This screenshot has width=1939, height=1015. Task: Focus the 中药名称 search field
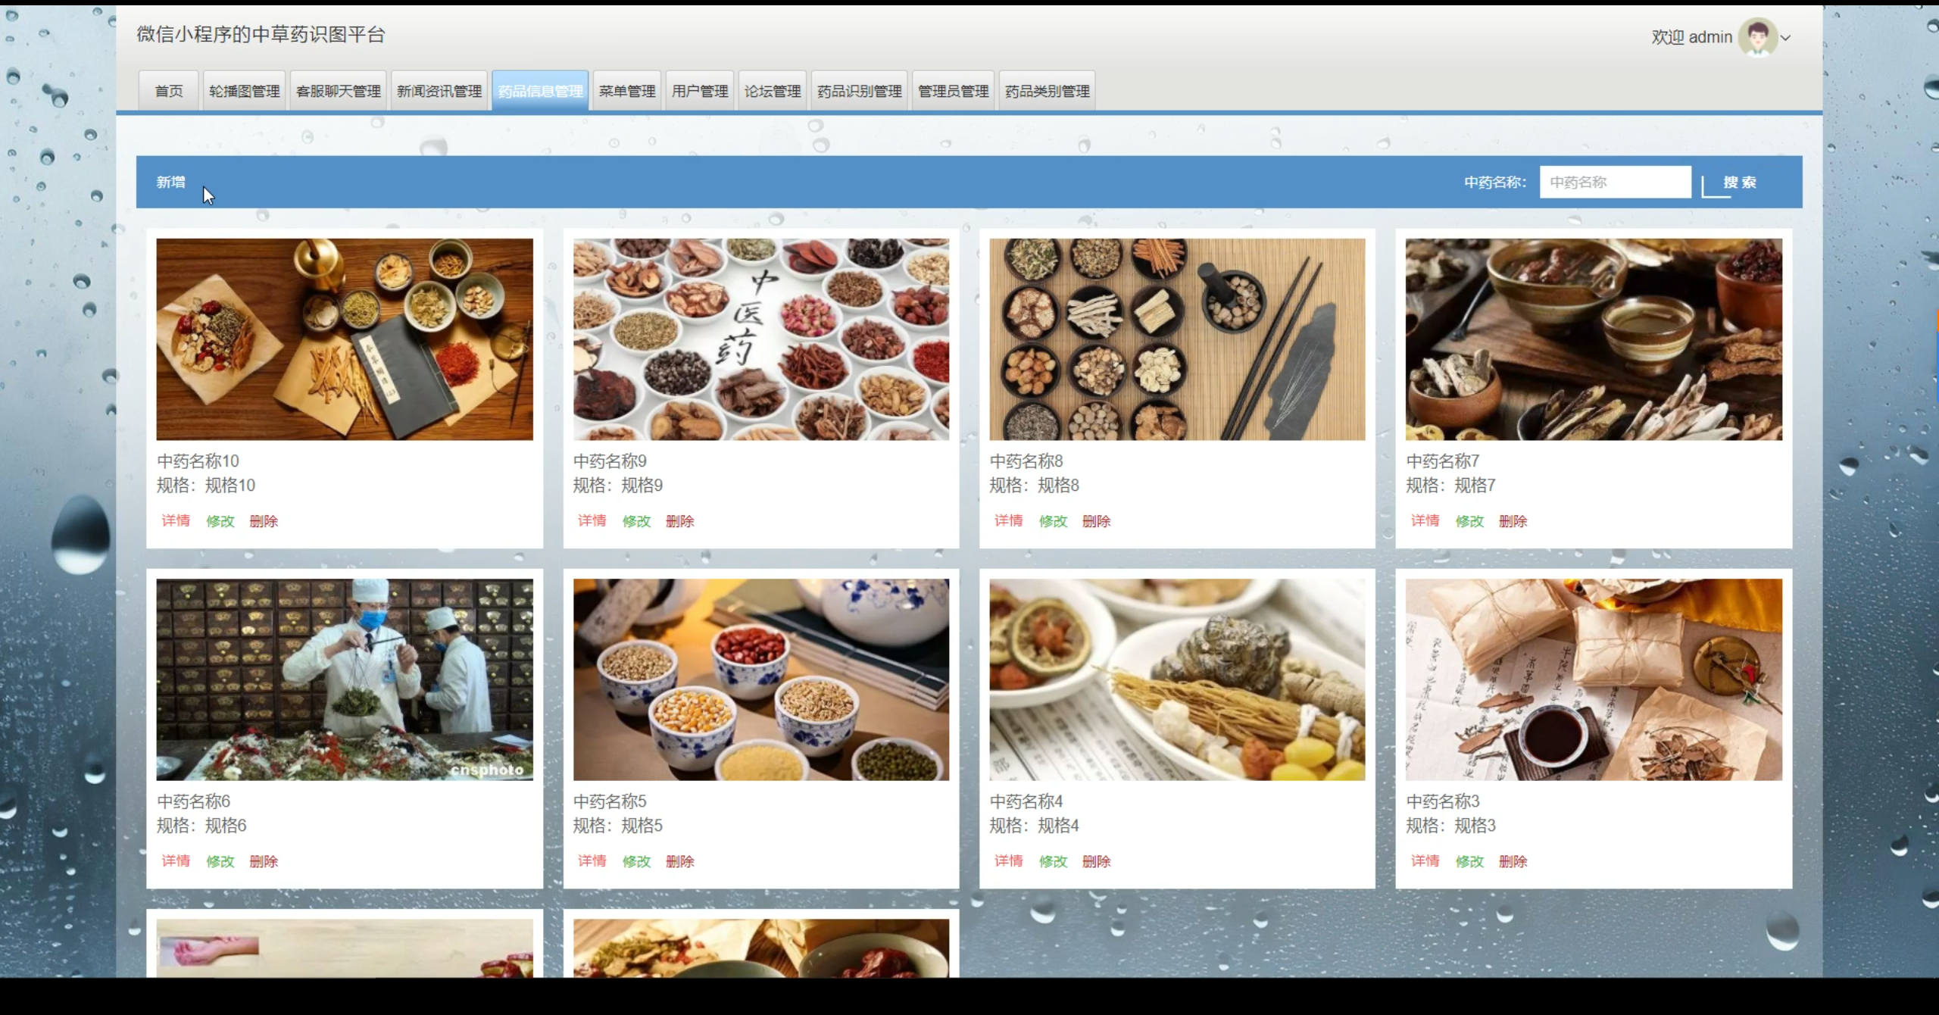click(1614, 183)
